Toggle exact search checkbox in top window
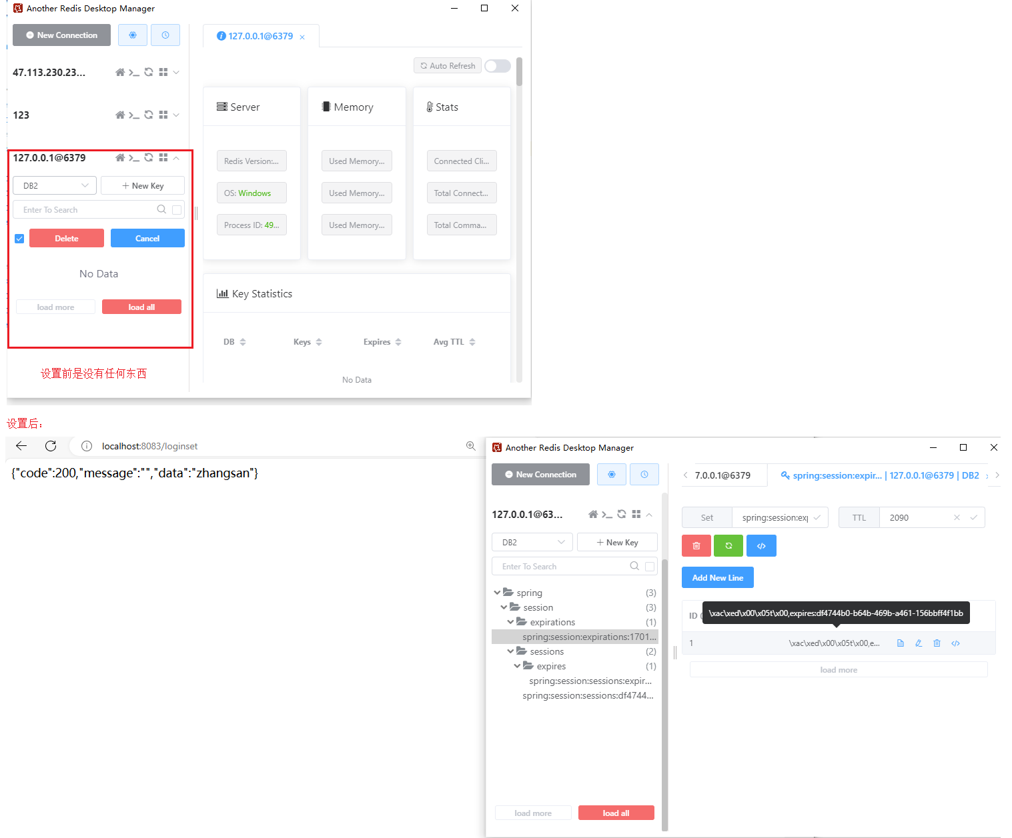This screenshot has height=838, width=1012. [177, 210]
